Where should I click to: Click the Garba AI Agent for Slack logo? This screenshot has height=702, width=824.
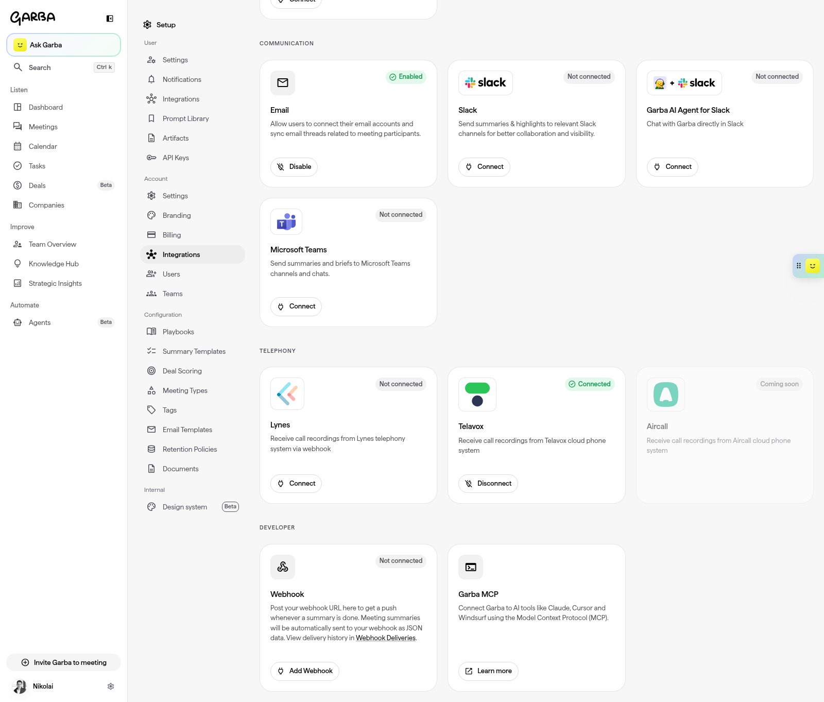[x=684, y=83]
